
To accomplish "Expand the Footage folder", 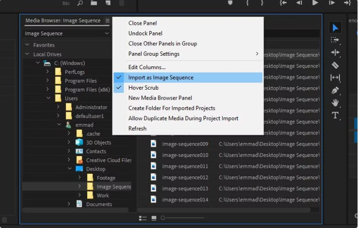I will (80, 177).
